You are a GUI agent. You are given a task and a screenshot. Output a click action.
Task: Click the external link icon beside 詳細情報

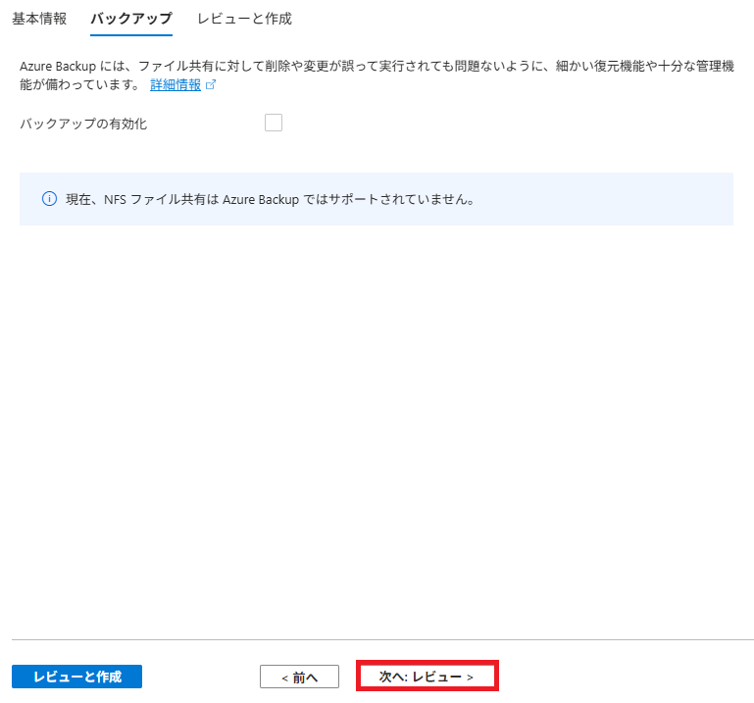(x=211, y=85)
